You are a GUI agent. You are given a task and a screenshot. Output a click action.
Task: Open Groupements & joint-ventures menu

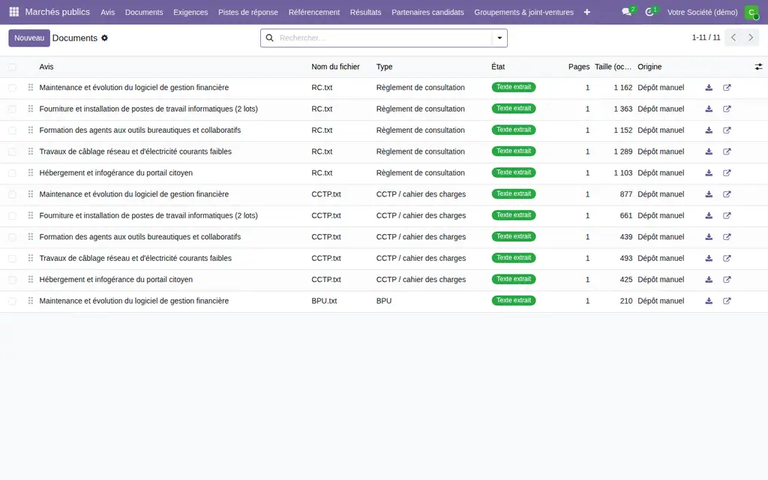[x=523, y=12]
